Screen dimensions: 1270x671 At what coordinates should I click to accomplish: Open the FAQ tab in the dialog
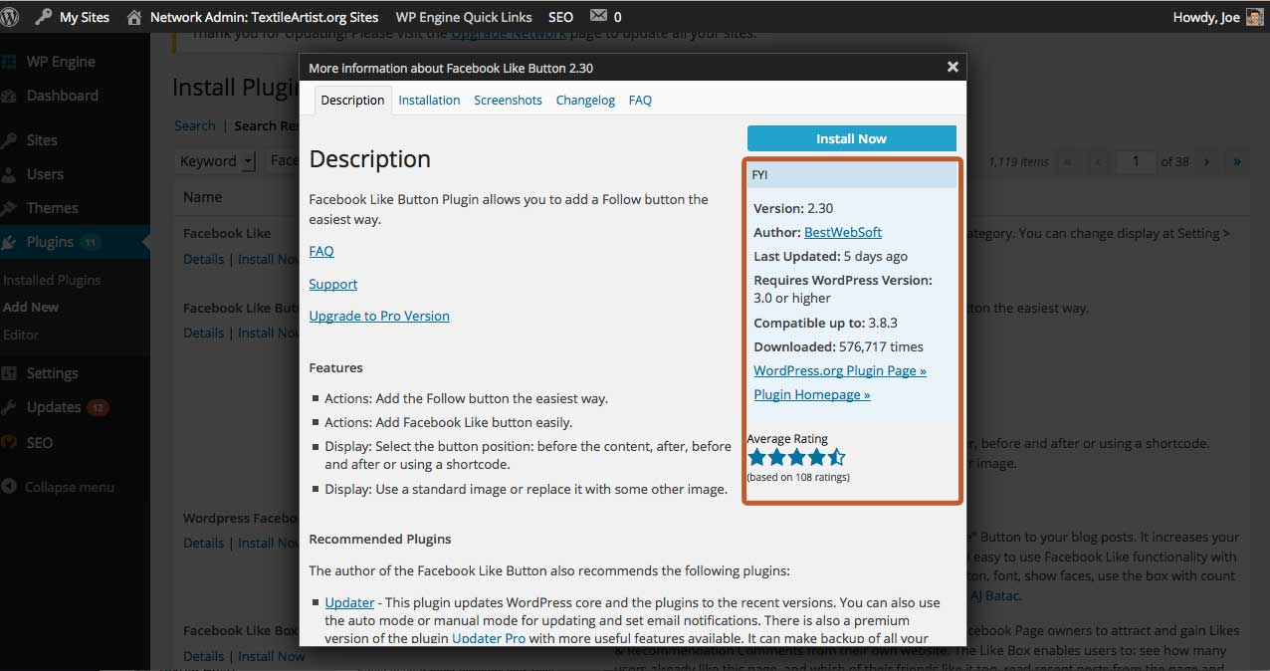coord(640,100)
